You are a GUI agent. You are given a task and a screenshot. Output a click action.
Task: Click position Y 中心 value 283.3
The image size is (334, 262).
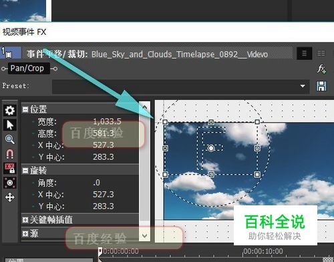pyautogui.click(x=104, y=157)
